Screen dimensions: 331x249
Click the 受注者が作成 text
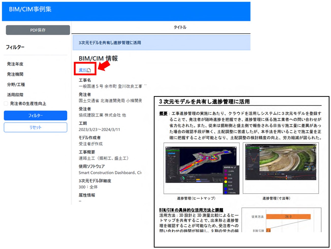(x=91, y=144)
